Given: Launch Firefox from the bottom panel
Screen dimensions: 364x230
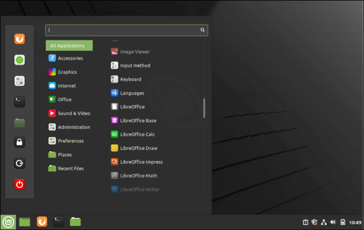Looking at the screenshot, I should tap(42, 221).
